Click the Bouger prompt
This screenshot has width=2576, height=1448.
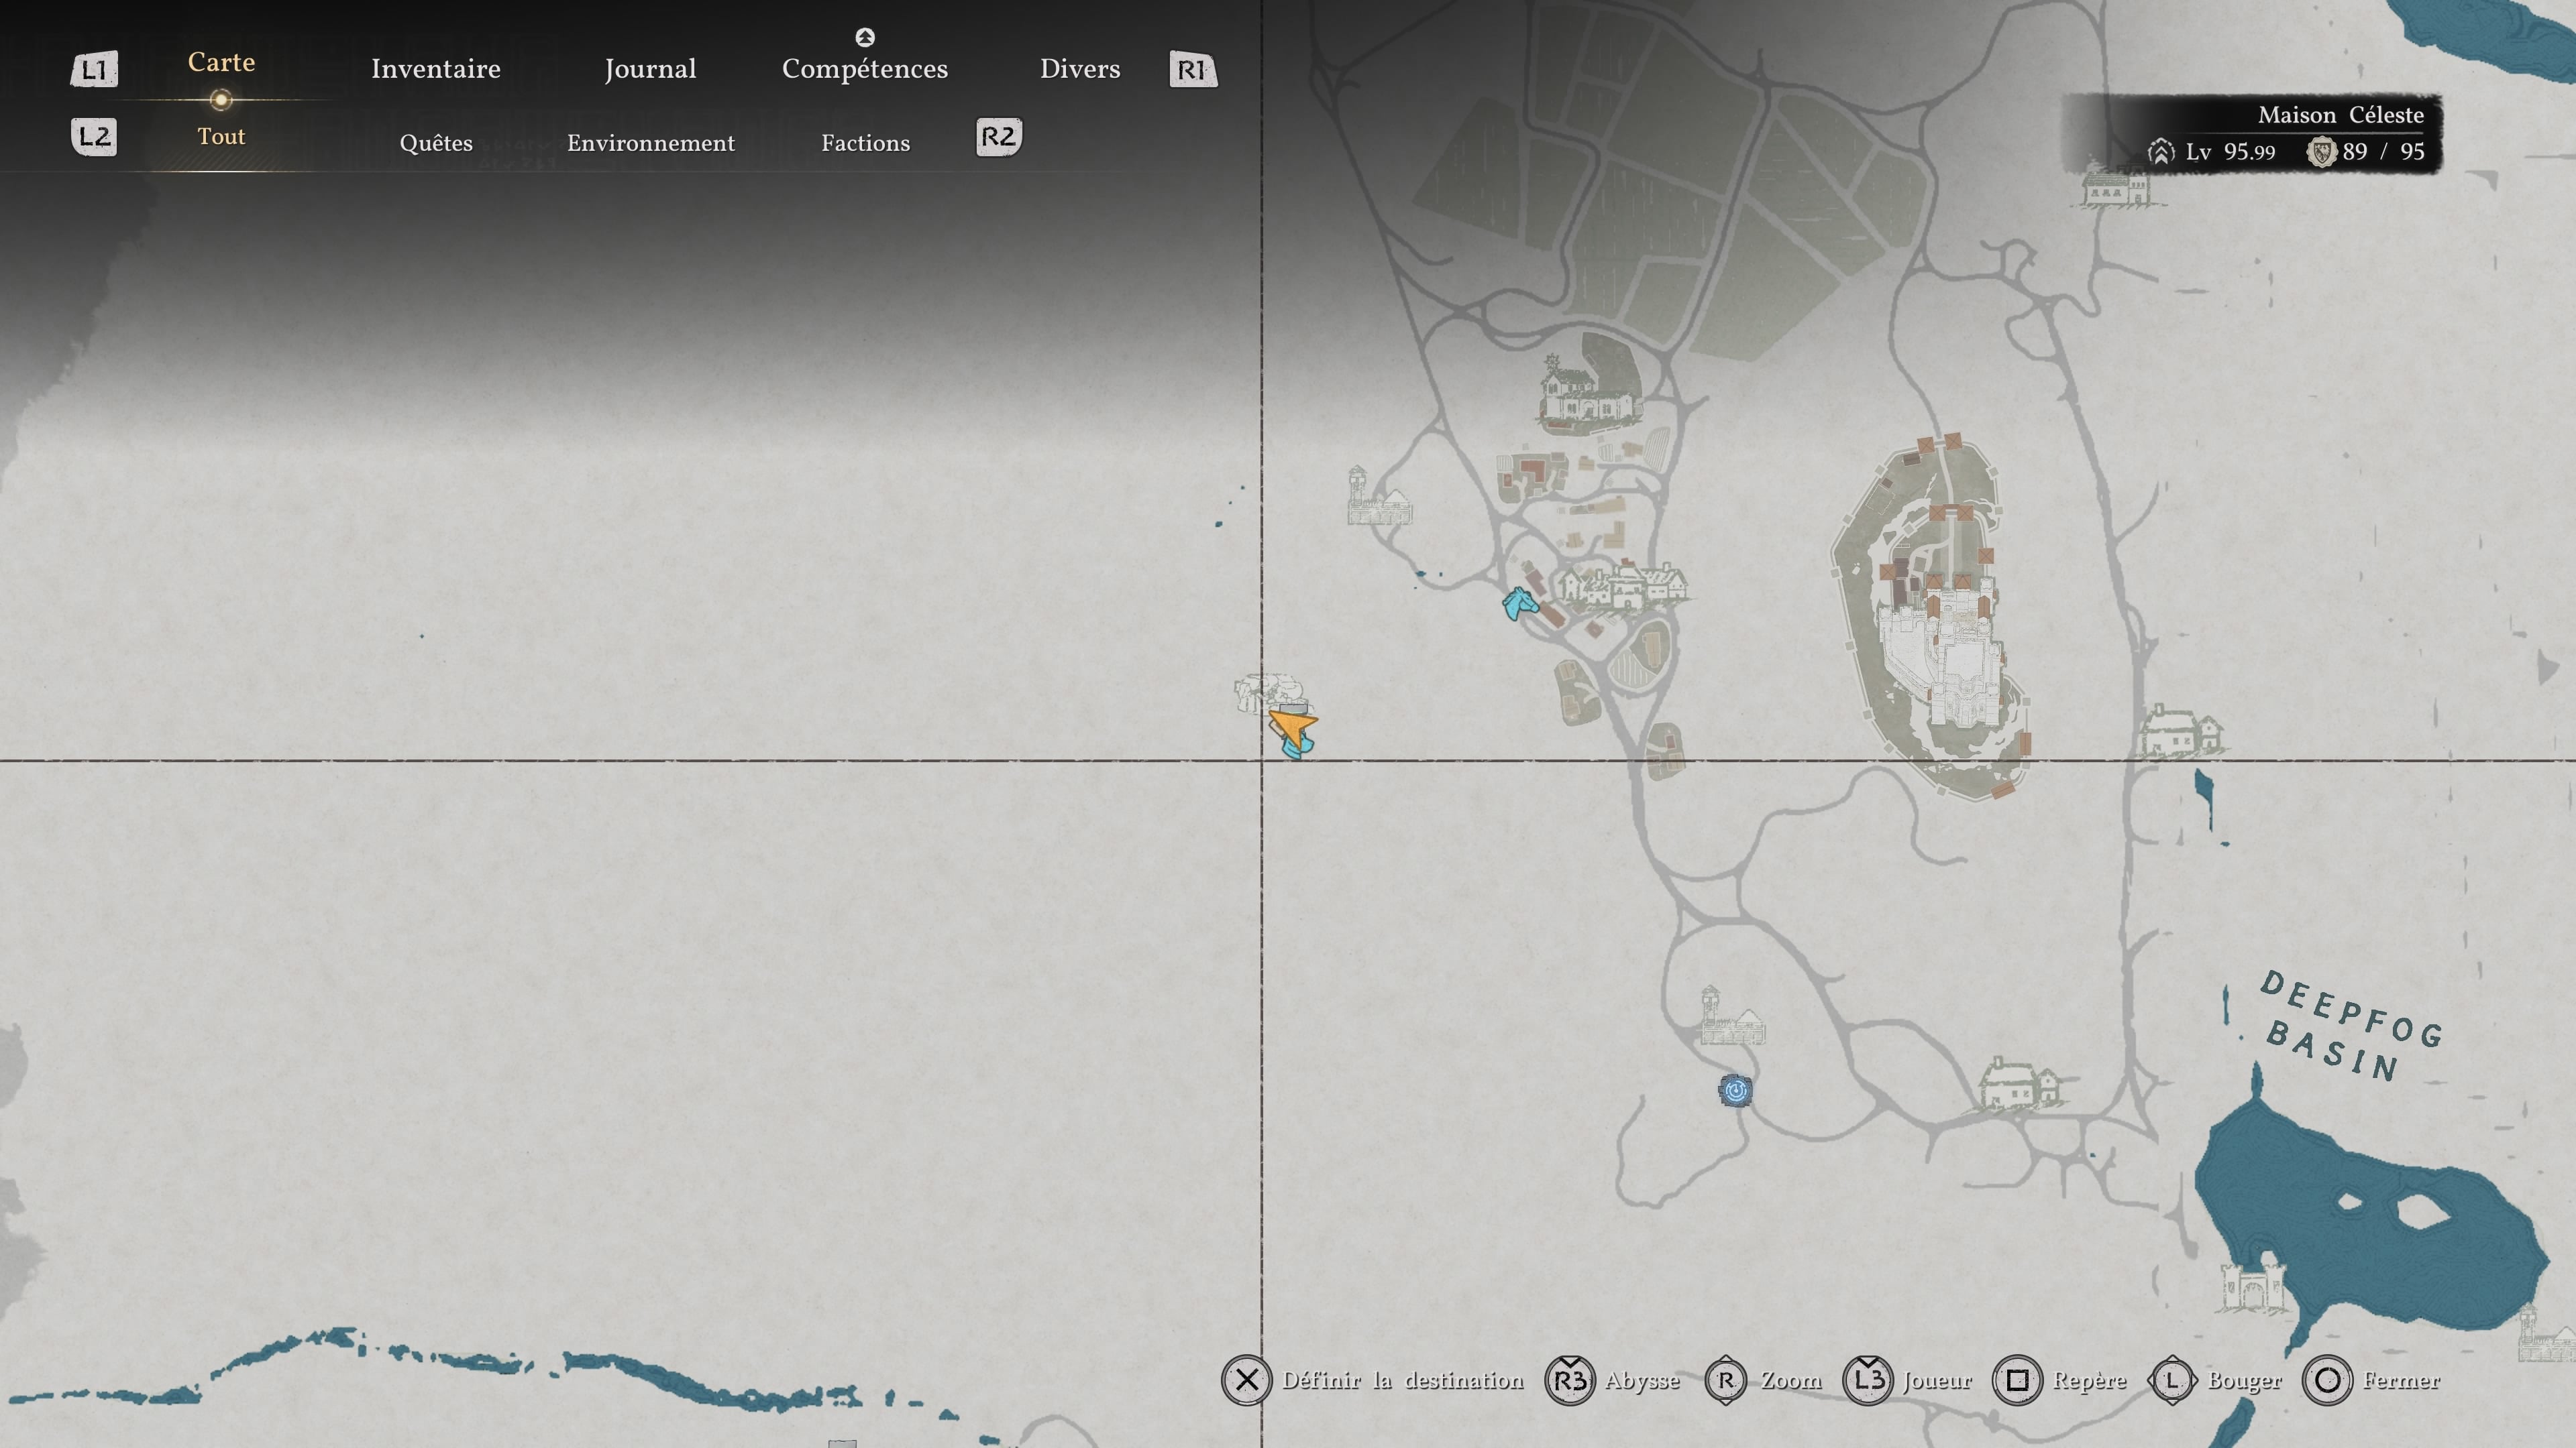click(x=2214, y=1380)
